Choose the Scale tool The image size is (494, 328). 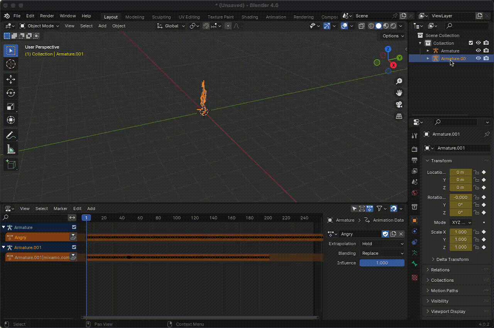pyautogui.click(x=11, y=107)
